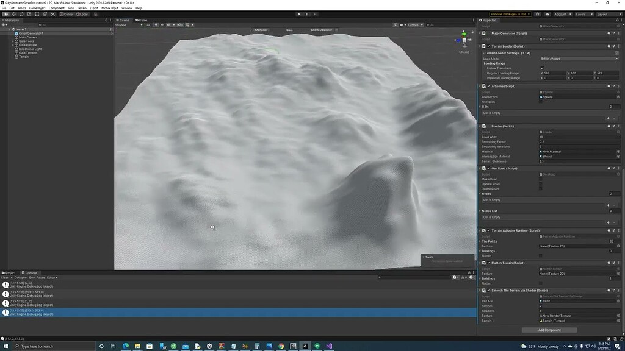Click the Show Designer button
This screenshot has height=351, width=625.
(322, 29)
